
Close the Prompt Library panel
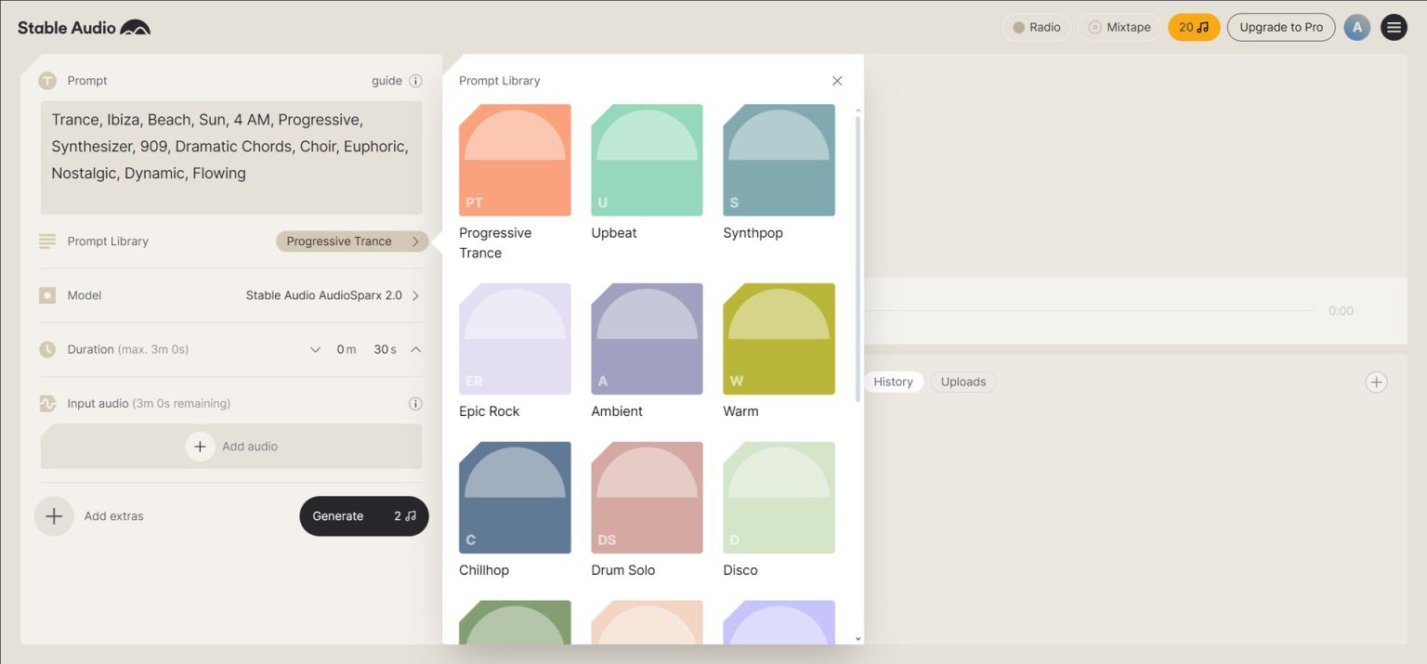(837, 81)
